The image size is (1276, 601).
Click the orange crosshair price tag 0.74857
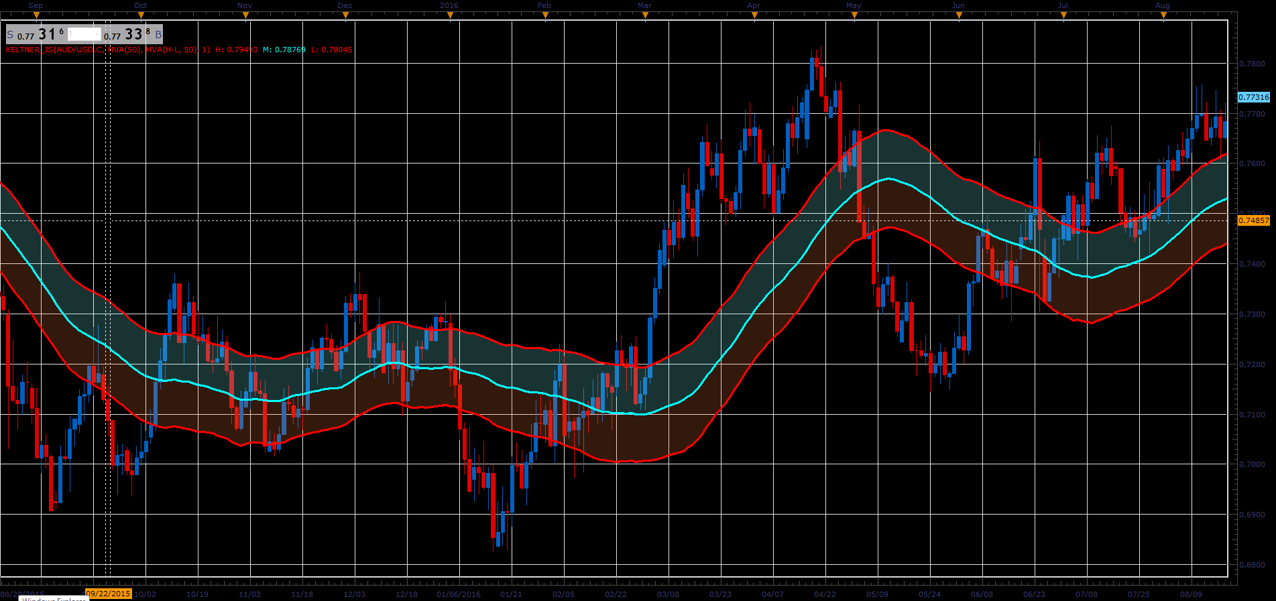1253,220
